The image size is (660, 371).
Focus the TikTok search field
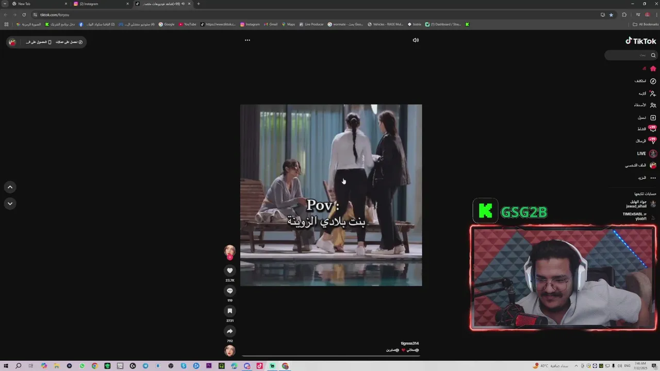click(x=631, y=55)
